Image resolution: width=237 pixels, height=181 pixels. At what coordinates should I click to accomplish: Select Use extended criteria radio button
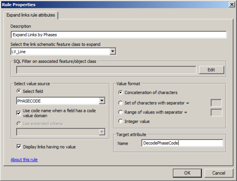19,124
